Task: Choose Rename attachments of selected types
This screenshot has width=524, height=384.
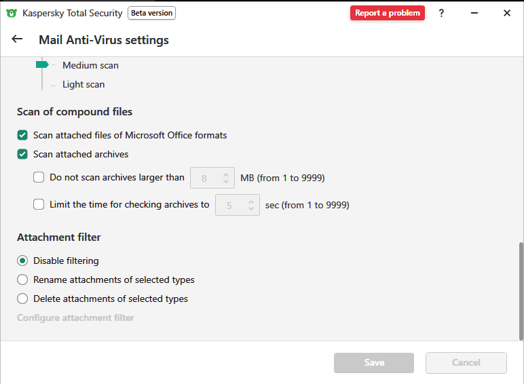Action: 22,280
